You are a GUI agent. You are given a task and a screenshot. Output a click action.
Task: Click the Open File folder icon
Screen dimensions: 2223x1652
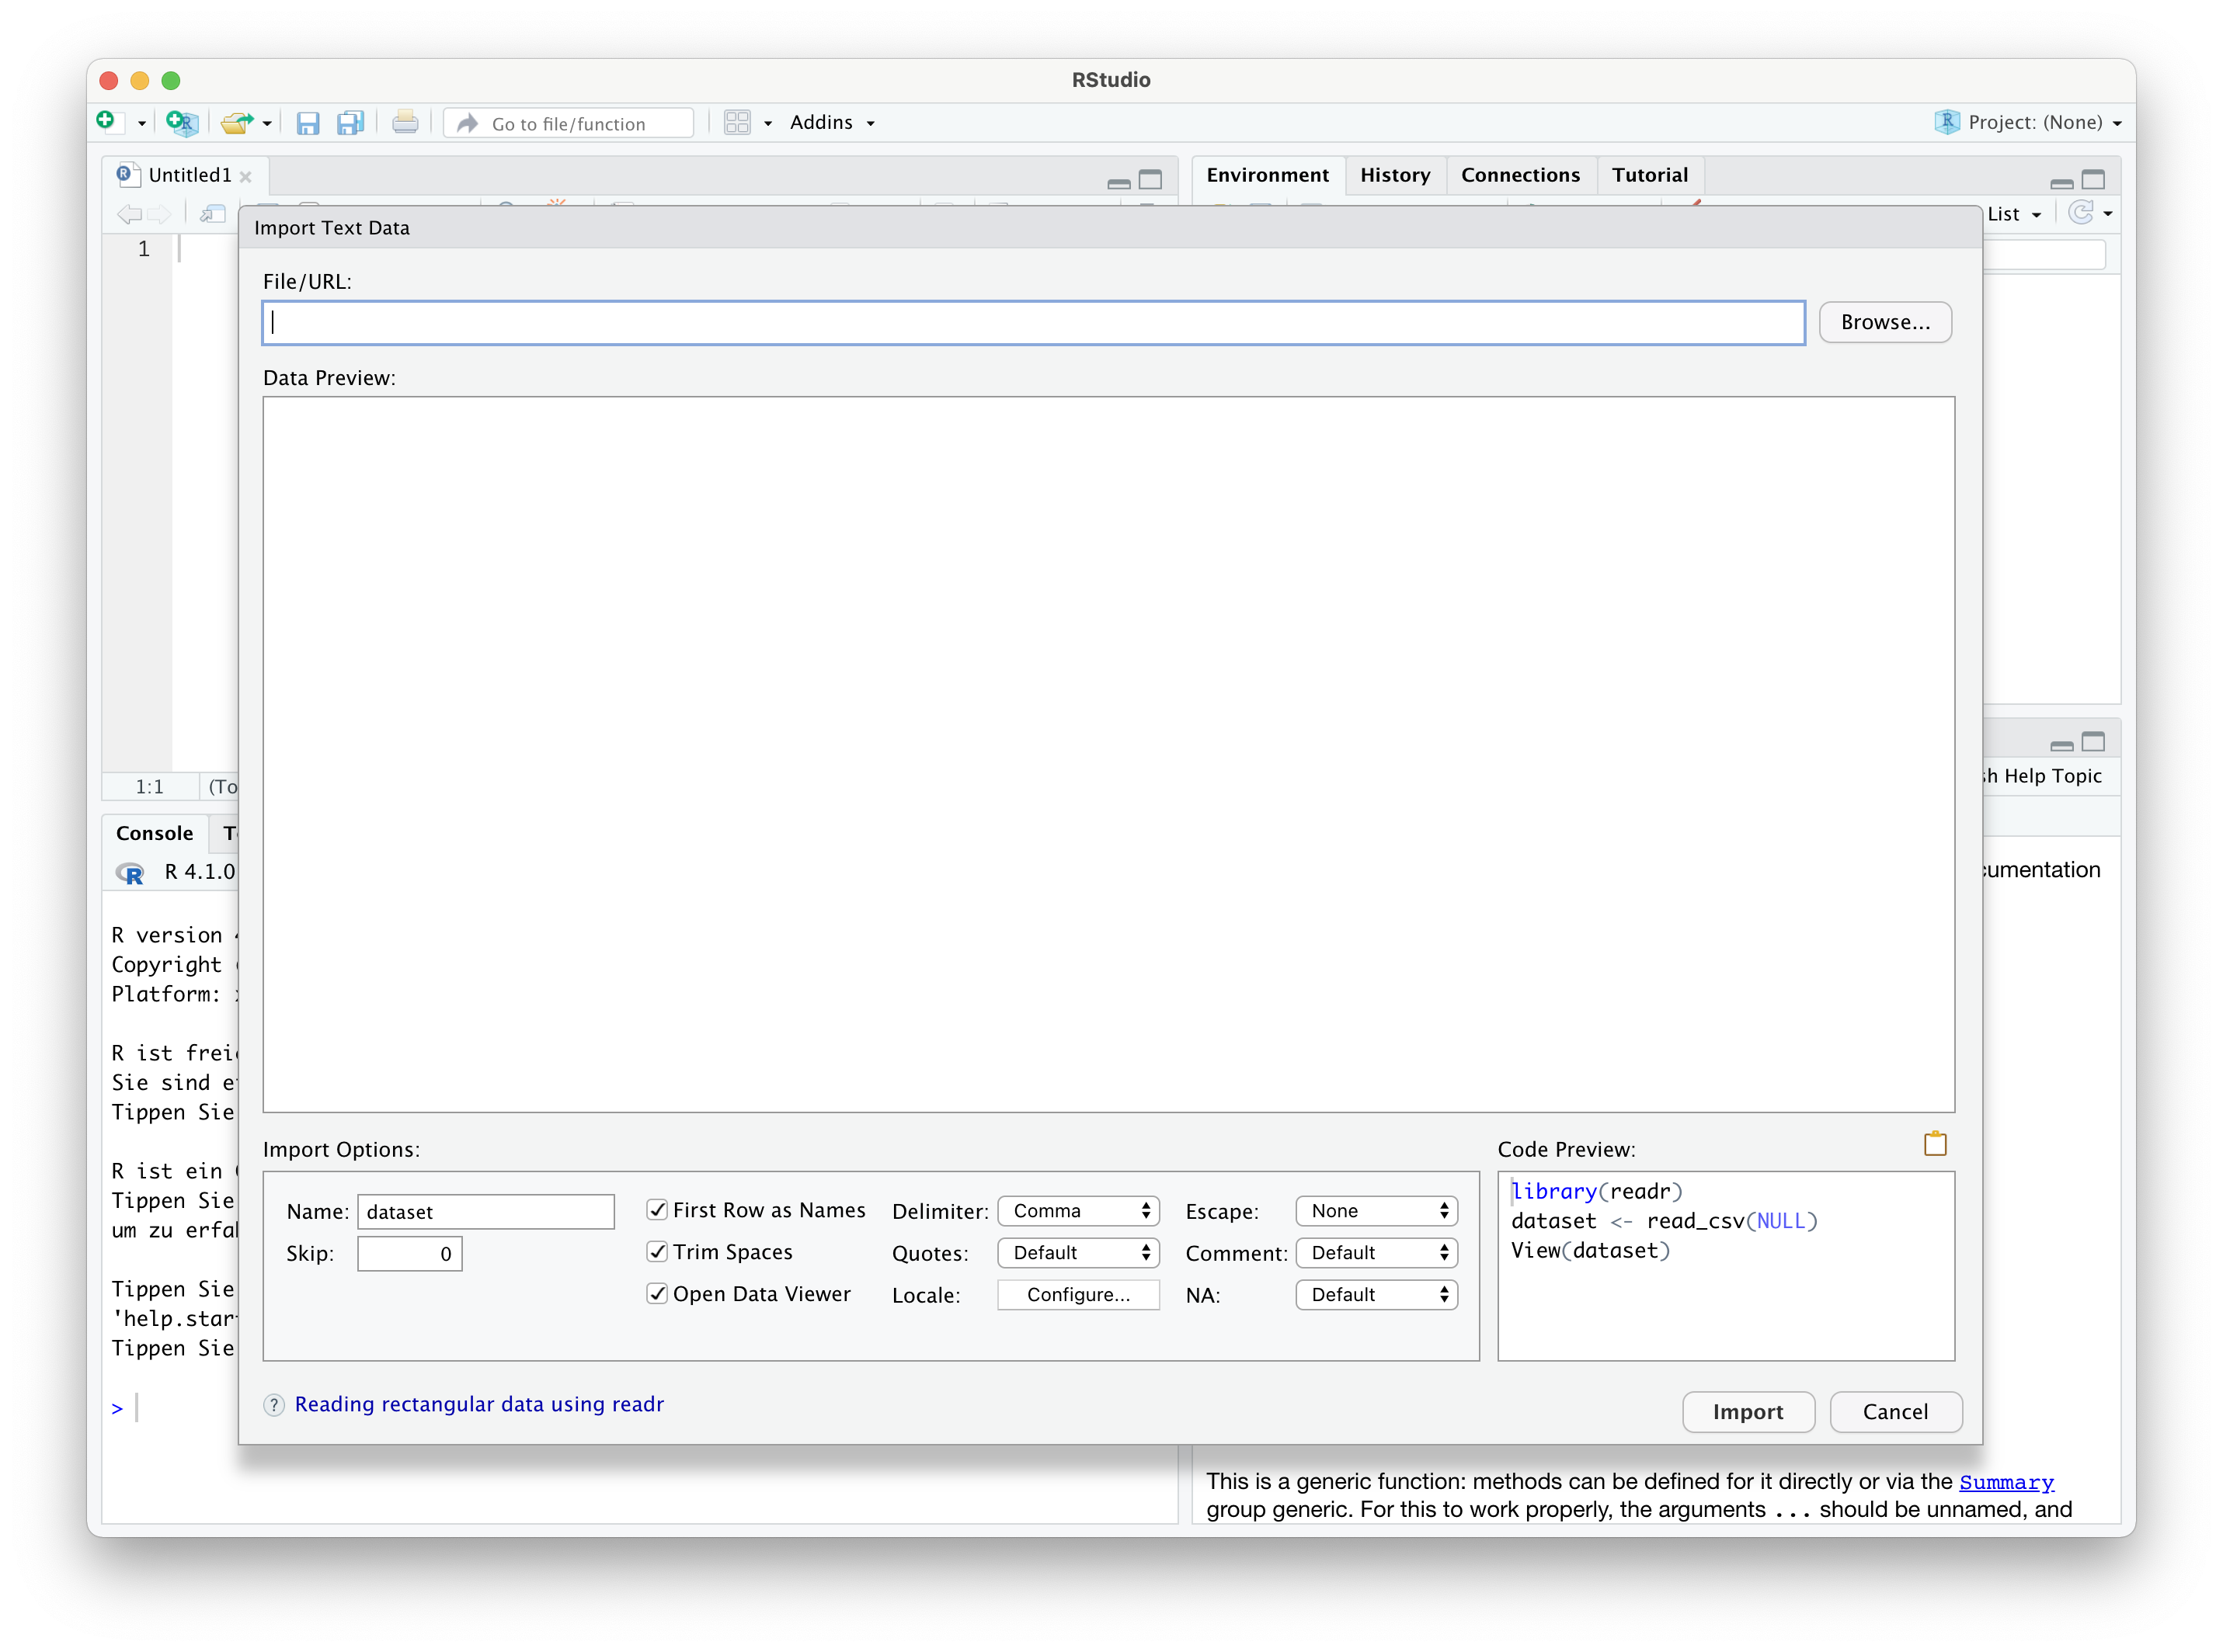coord(237,123)
